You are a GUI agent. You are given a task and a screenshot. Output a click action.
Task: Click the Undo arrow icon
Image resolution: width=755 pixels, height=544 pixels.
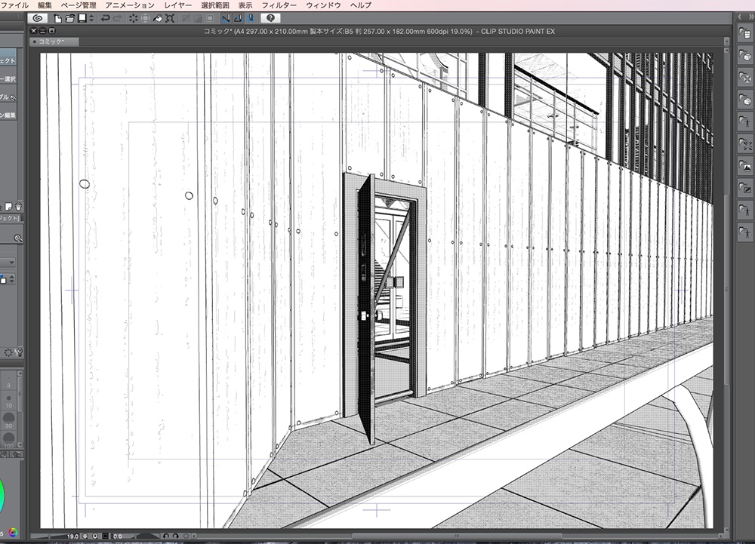tap(105, 18)
